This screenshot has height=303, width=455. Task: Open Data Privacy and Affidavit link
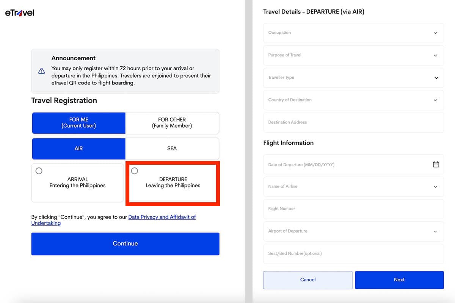pyautogui.click(x=162, y=217)
